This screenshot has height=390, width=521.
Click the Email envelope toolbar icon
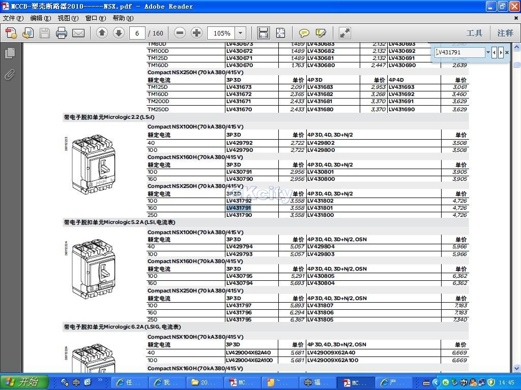78,33
